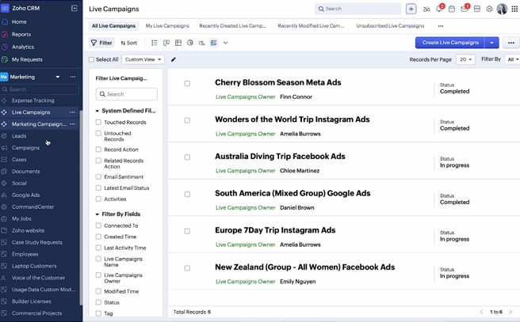Viewport: 520px width, 322px height.
Task: Open the calendar icon in top bar
Action: (x=452, y=9)
